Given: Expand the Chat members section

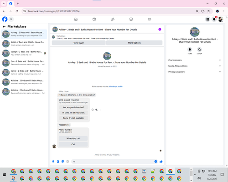Looking at the screenshot, I should (194, 60).
